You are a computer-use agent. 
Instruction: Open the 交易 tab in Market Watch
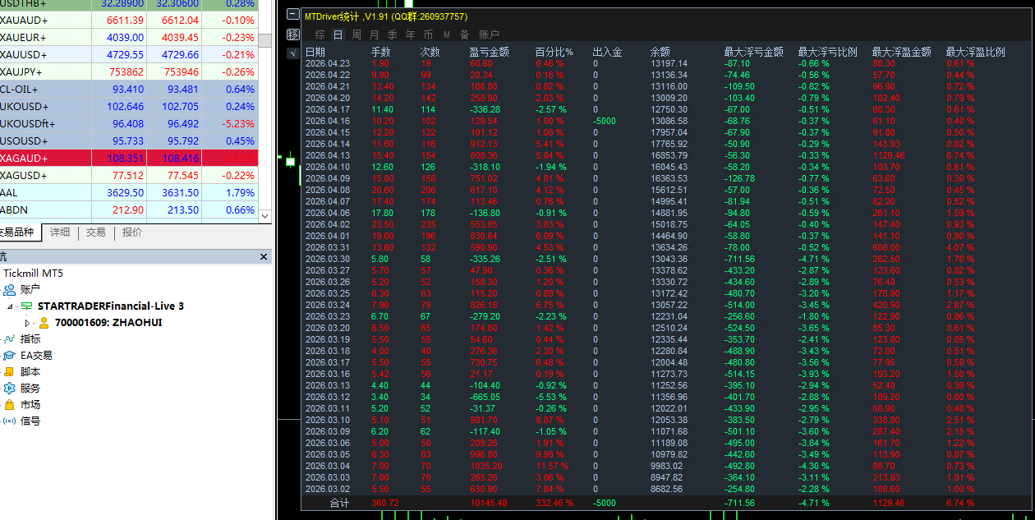click(96, 232)
